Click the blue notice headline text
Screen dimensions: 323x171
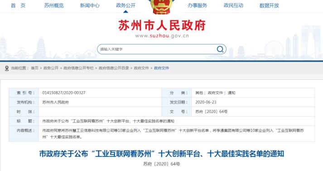pos(162,154)
